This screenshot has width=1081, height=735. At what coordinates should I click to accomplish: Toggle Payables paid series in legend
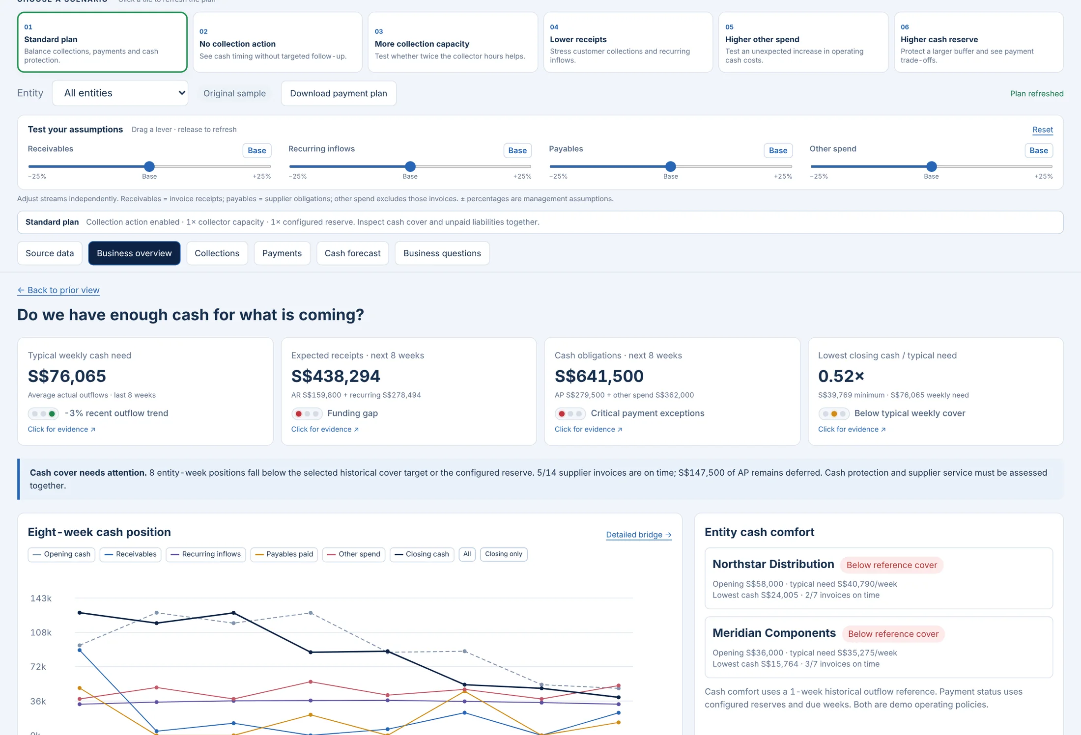(x=284, y=554)
